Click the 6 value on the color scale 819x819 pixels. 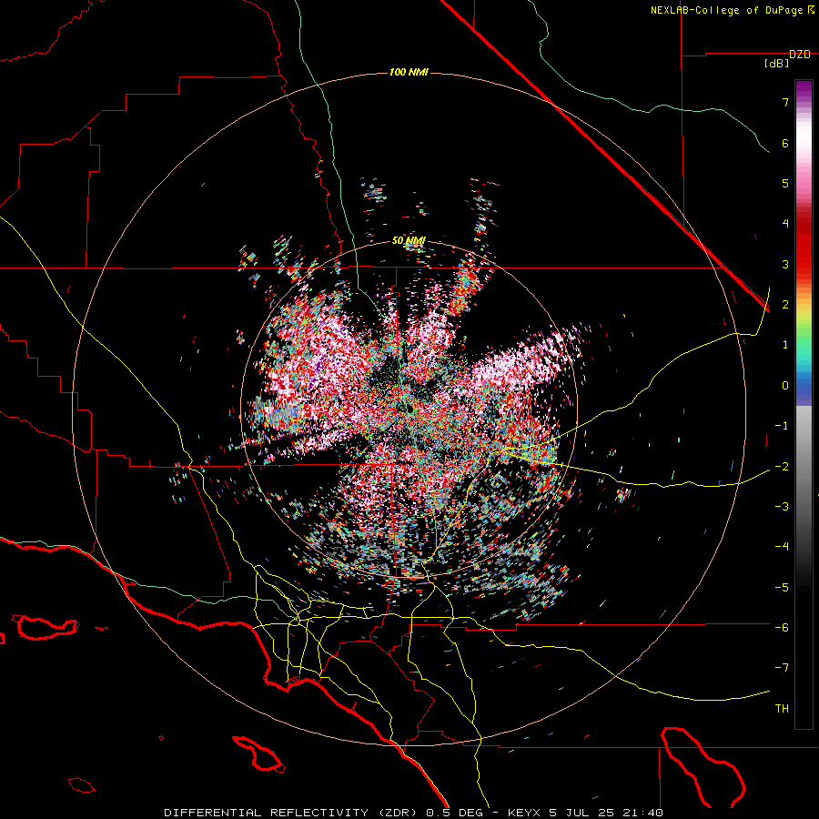[785, 143]
